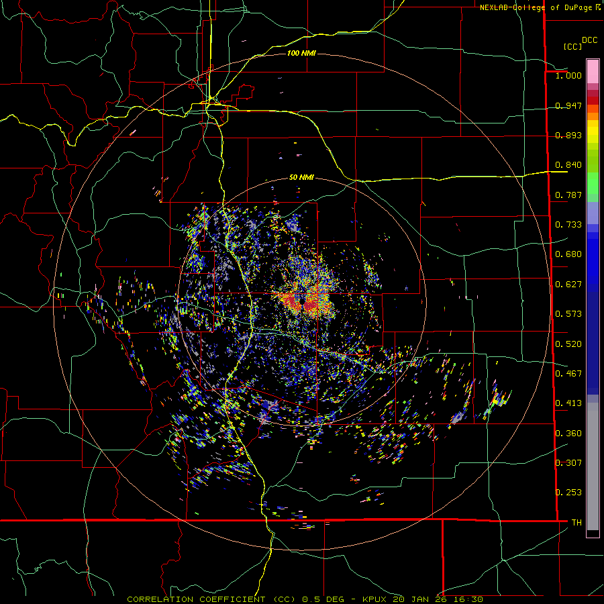Click the 0.360 scale value

(x=568, y=434)
